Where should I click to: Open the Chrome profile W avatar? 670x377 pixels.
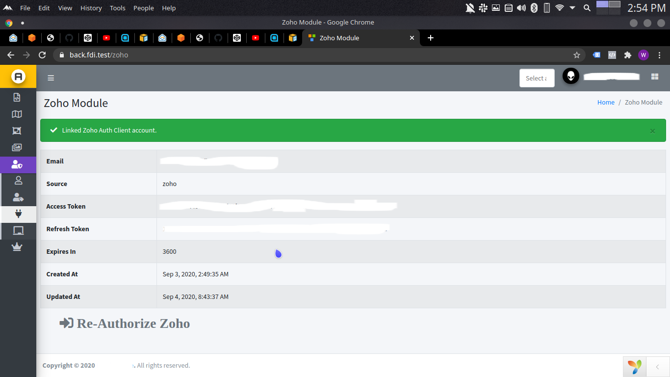tap(644, 55)
